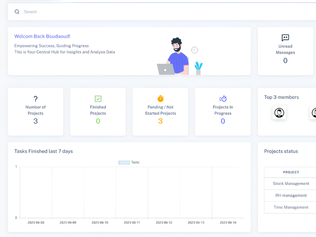Click the Projects In Progress label

click(x=223, y=110)
